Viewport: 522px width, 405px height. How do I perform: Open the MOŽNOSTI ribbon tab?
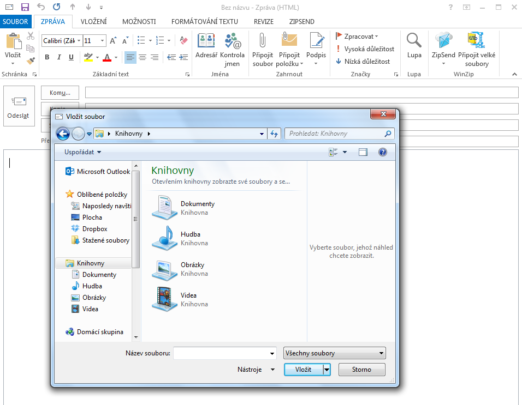pyautogui.click(x=139, y=22)
